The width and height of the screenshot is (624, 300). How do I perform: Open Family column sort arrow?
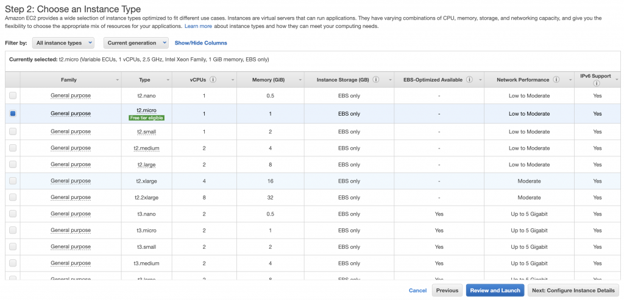[x=118, y=80]
